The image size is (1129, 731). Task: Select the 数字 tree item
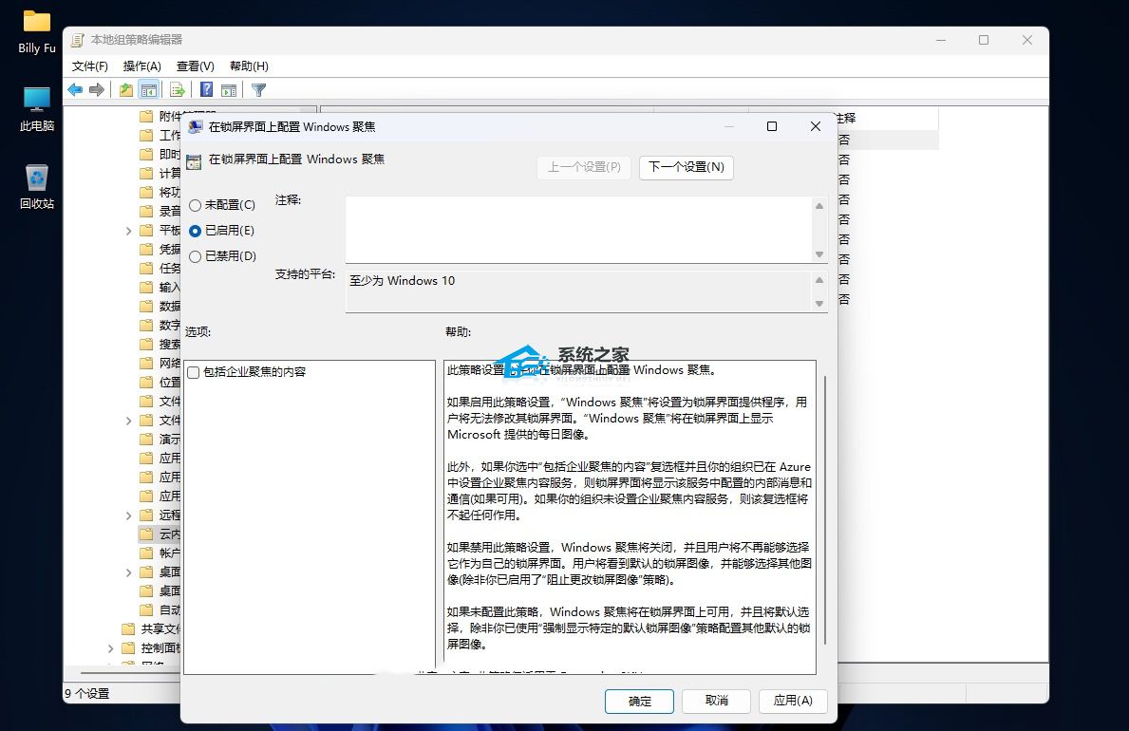click(160, 325)
